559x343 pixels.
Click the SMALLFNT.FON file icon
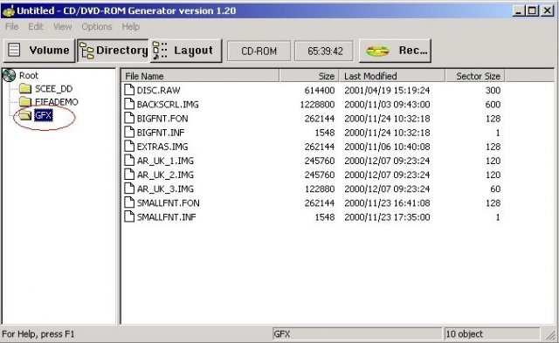129,202
